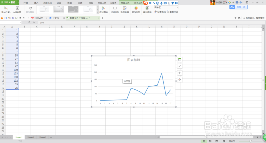Open the Add Element (添加元素) menu

pos(6,10)
